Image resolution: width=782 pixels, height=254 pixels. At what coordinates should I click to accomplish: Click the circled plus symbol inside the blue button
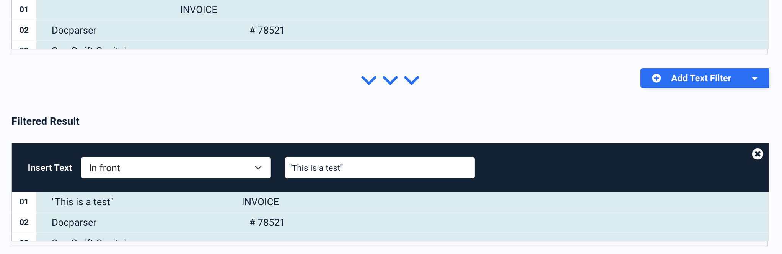pos(657,78)
